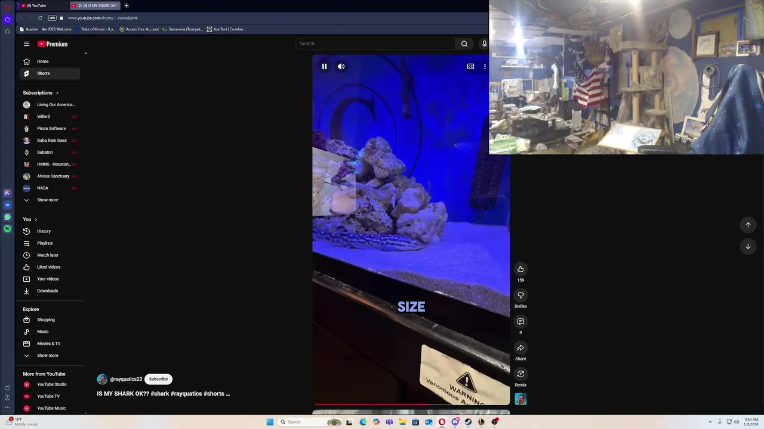Open the sound thumbnail below Remix

click(520, 399)
